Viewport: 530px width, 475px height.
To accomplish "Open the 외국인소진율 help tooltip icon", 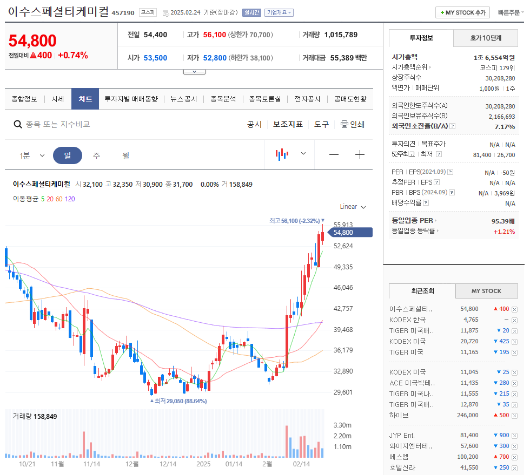I will point(452,125).
